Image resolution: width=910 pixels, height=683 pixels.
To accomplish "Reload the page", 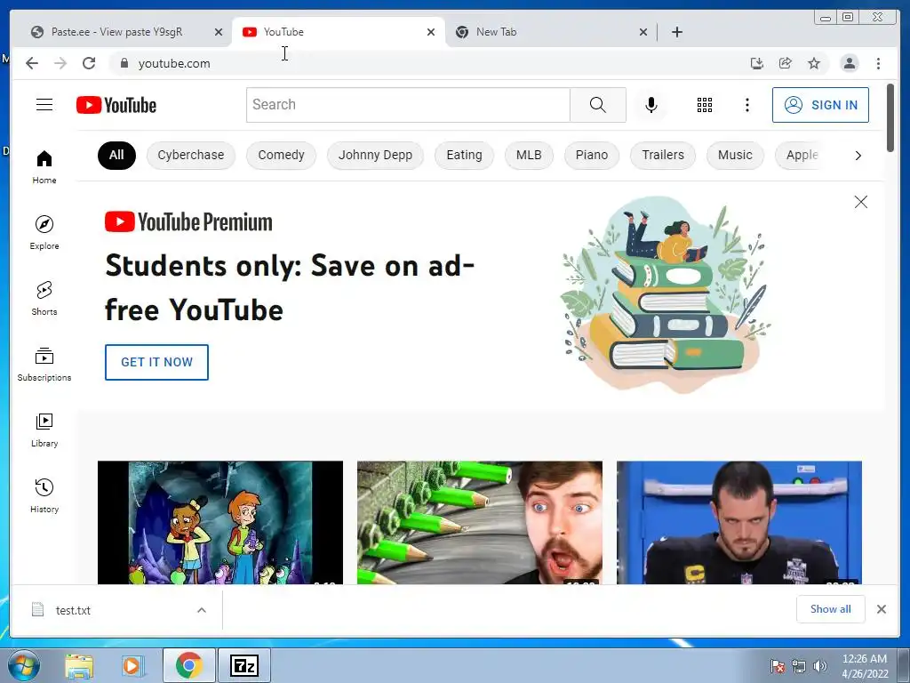I will tap(89, 63).
